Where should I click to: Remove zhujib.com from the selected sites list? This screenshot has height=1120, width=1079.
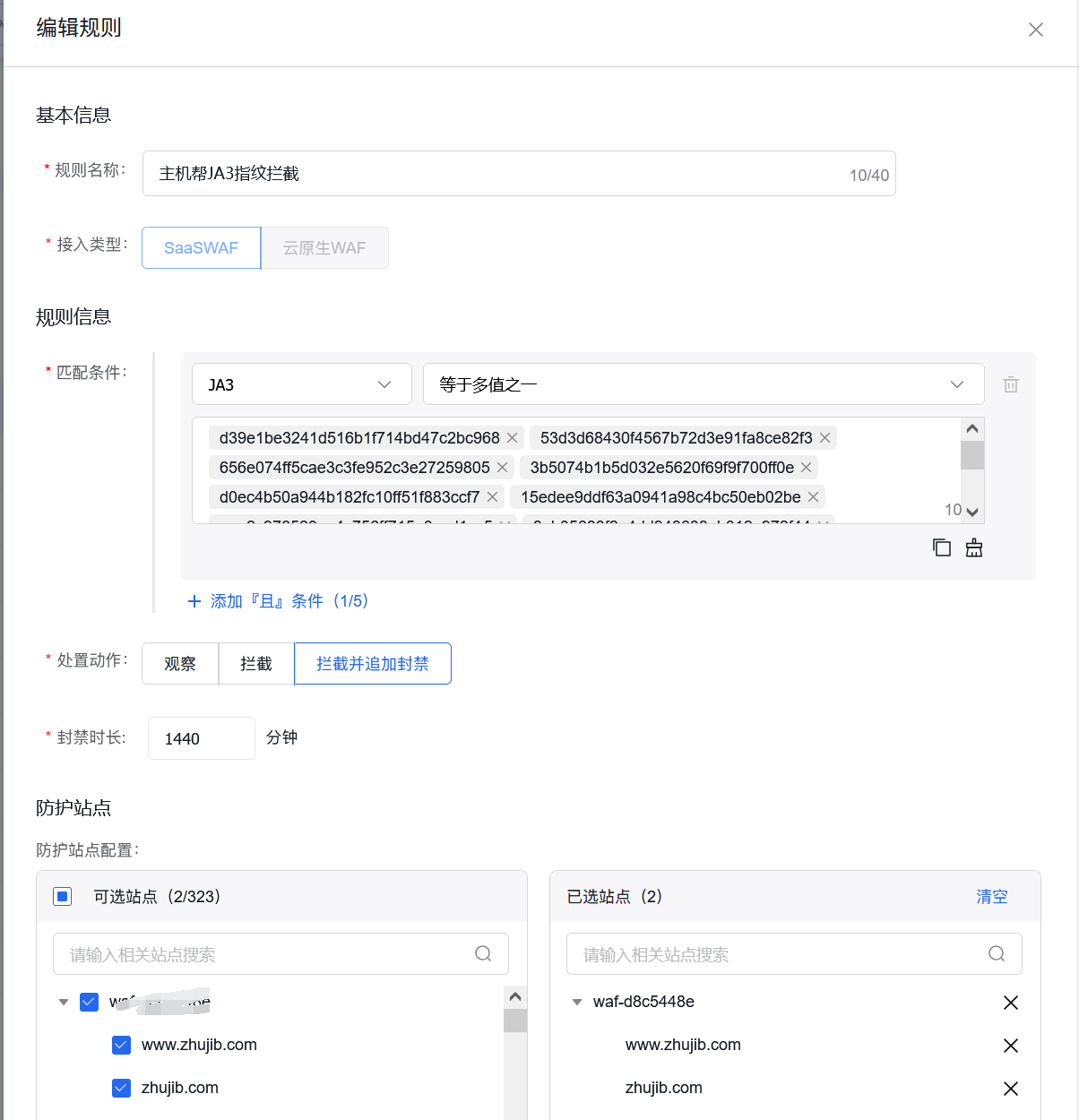(x=1010, y=1088)
